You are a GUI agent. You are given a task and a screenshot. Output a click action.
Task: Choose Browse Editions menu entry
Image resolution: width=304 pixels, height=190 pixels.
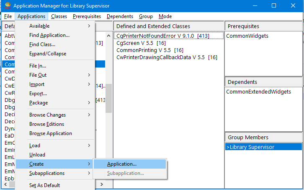pos(46,124)
